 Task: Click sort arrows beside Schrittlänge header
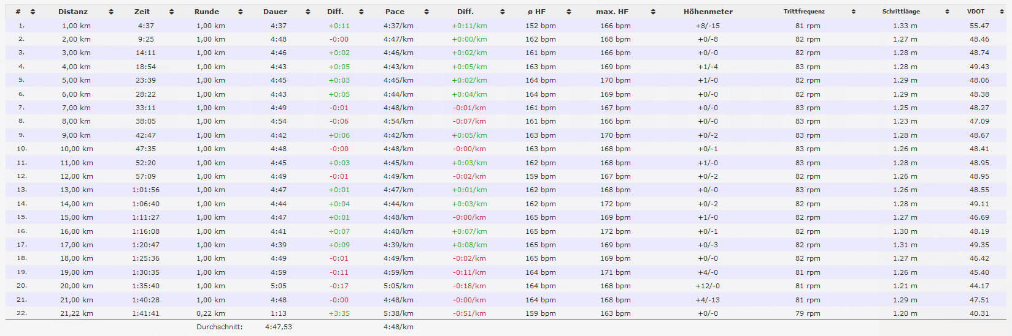coord(947,12)
